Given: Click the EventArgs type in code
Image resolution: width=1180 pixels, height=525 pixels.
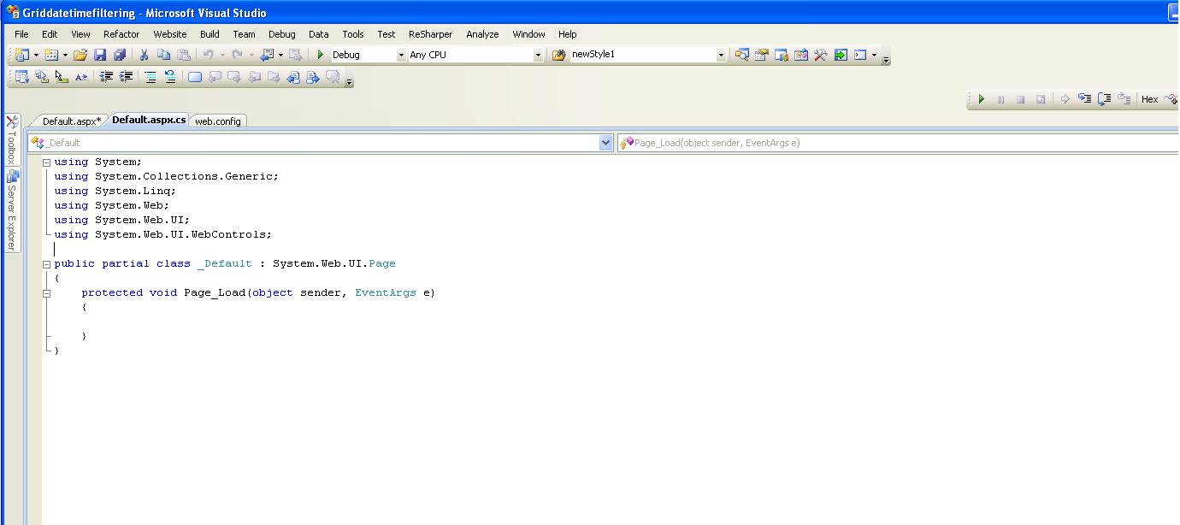Looking at the screenshot, I should pyautogui.click(x=386, y=292).
